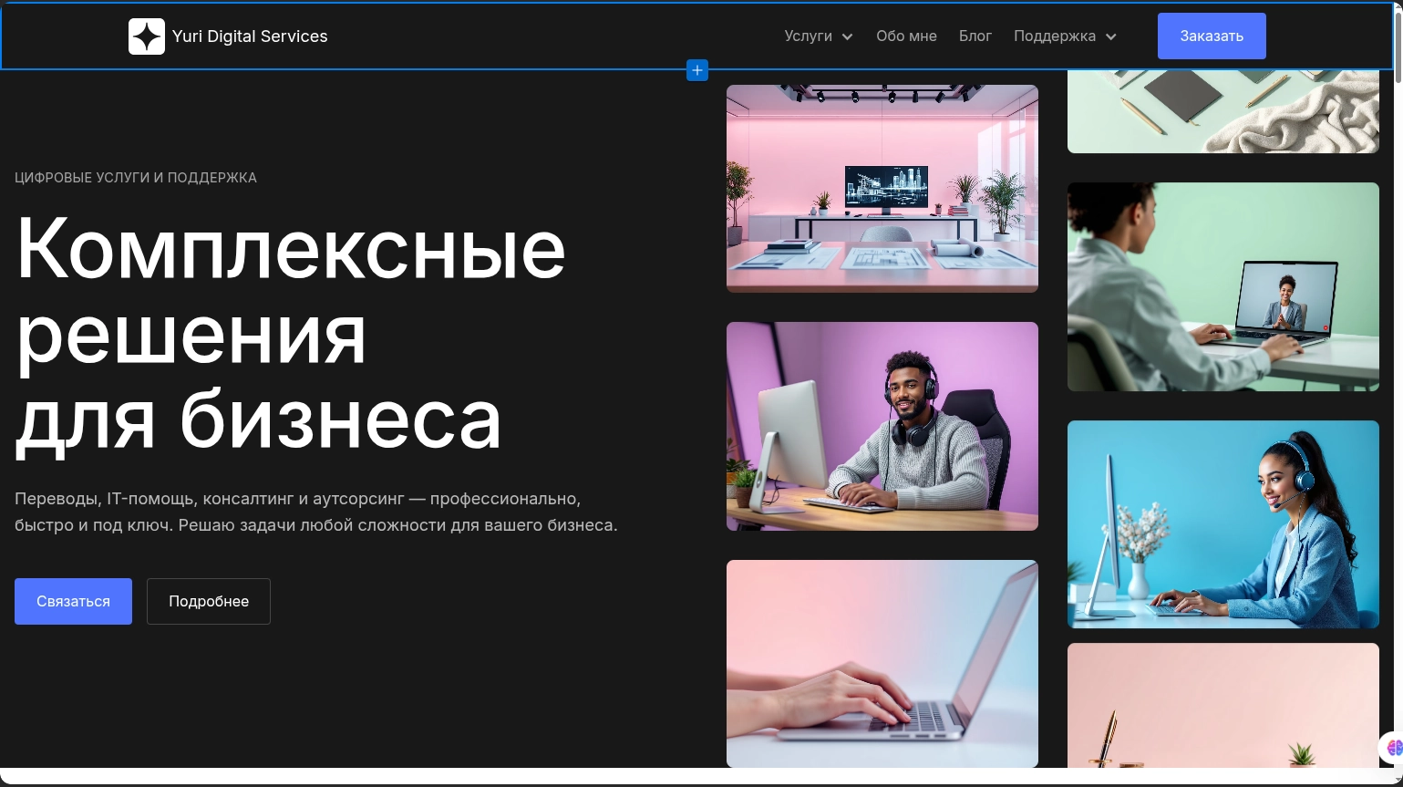Click the Связаться button
Screen dimensions: 1403x787
point(73,601)
